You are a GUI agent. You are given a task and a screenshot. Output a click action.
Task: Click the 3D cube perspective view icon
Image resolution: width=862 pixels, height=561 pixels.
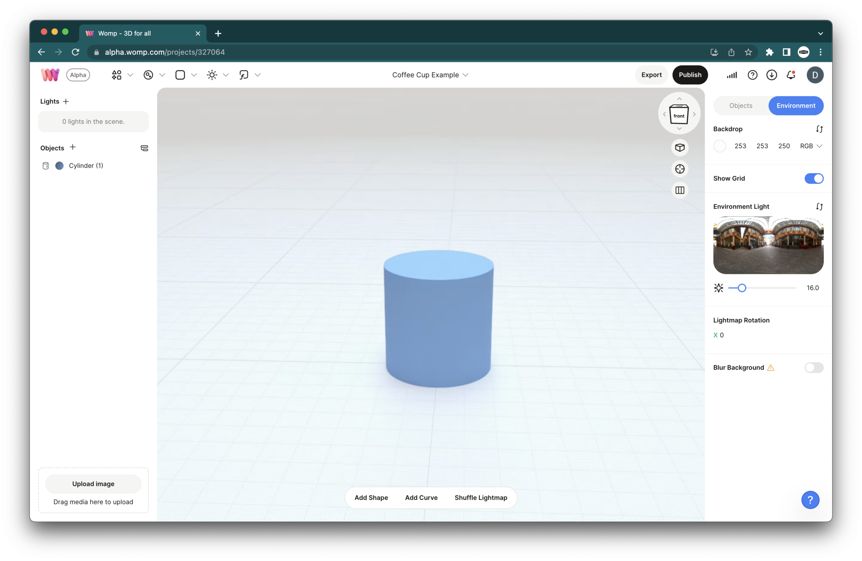[x=680, y=148]
